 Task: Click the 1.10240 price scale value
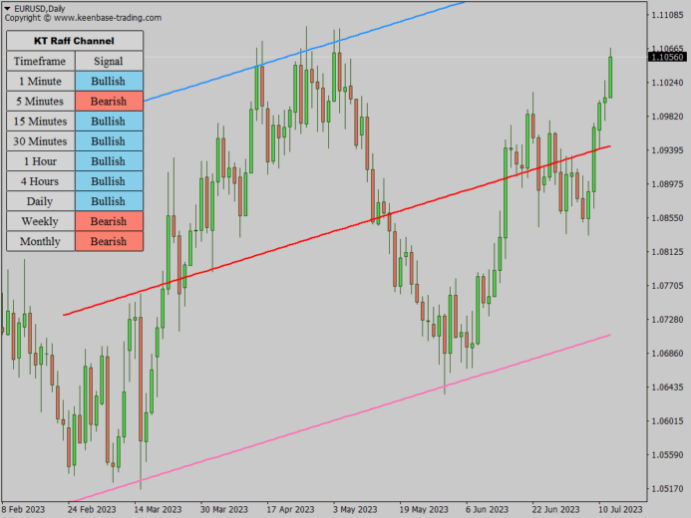click(x=667, y=83)
